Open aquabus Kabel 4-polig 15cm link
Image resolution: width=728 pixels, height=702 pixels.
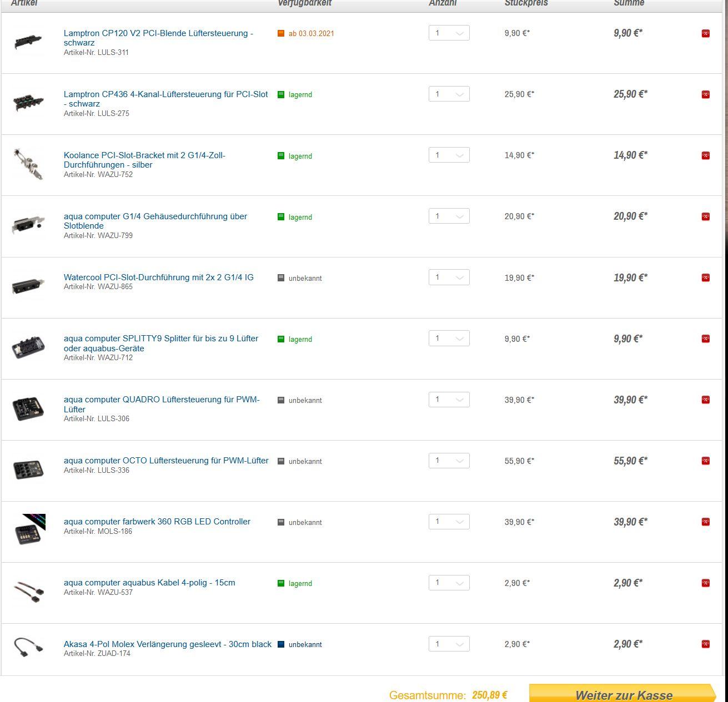149,582
